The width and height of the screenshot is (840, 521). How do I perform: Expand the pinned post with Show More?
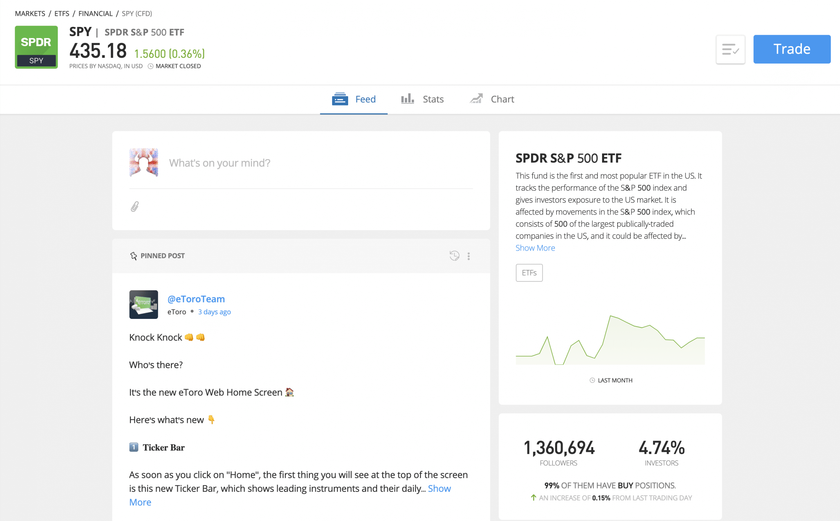coord(439,488)
